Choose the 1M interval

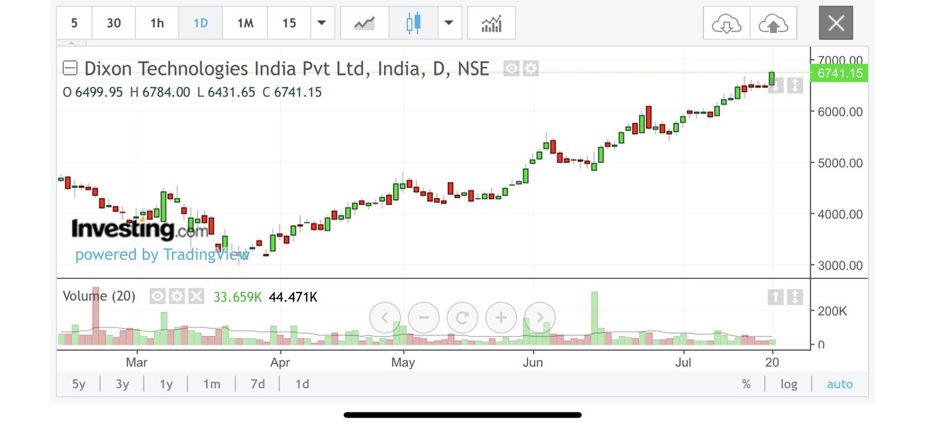coord(245,23)
